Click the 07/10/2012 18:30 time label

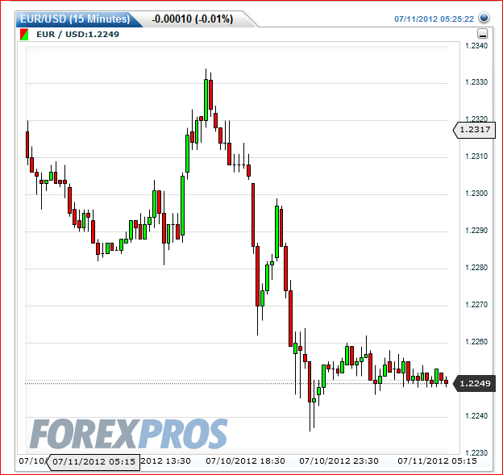[245, 461]
